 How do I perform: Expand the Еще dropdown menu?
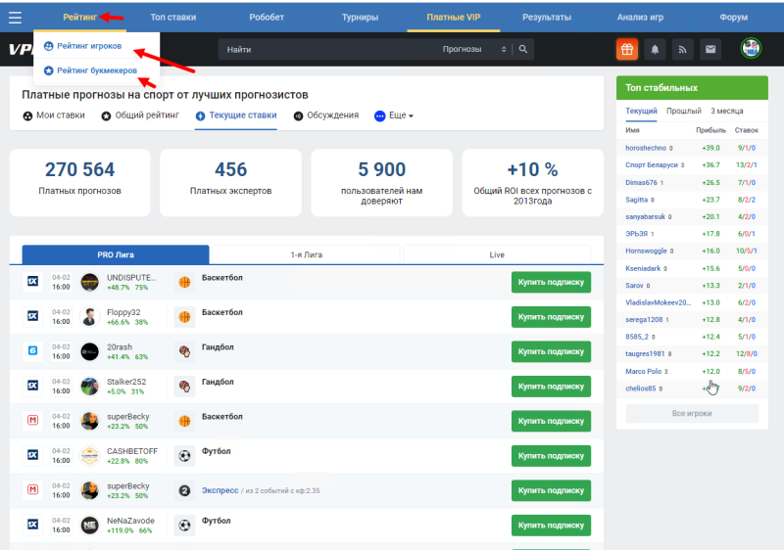(395, 115)
